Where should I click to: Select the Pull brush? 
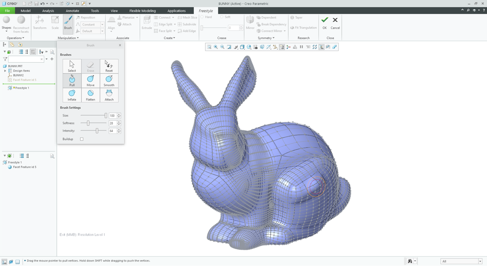coord(72,80)
